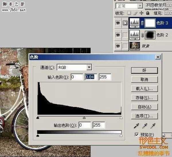This screenshot has width=172, height=157.
Task: Click 色阶 2 black layer mask
Action: point(150,35)
